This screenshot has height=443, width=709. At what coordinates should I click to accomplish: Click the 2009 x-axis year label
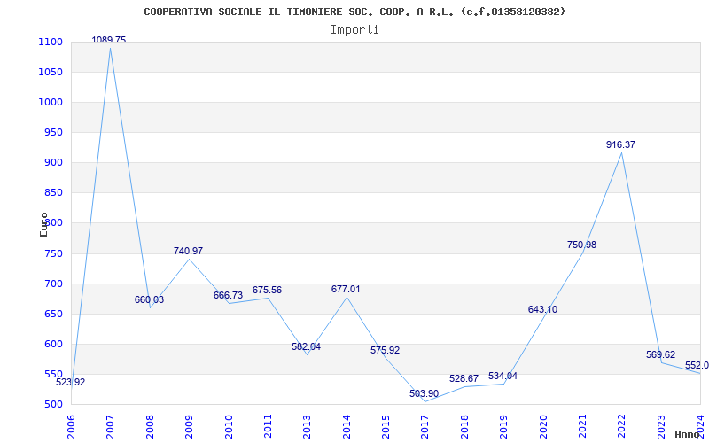click(x=189, y=427)
